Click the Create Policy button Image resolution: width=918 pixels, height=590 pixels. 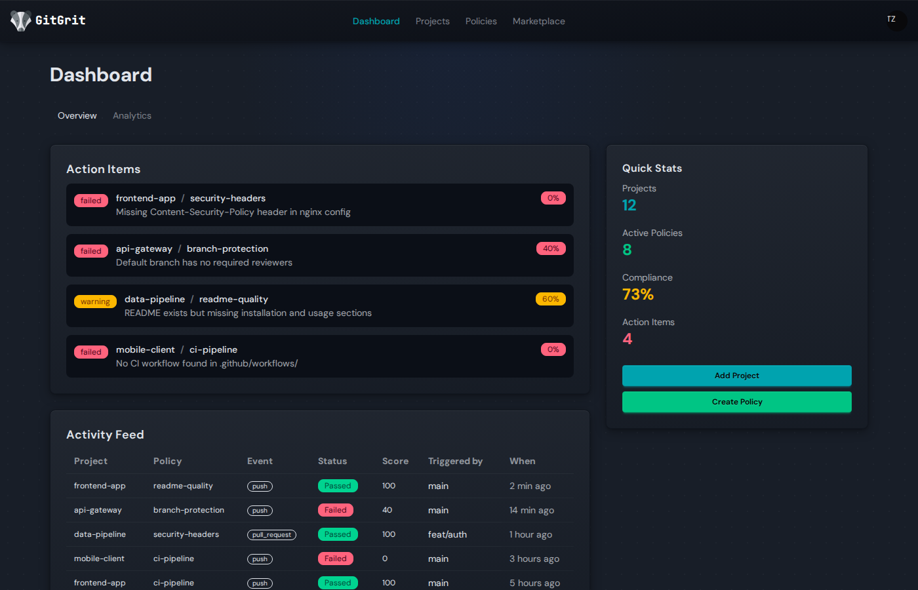pos(736,402)
